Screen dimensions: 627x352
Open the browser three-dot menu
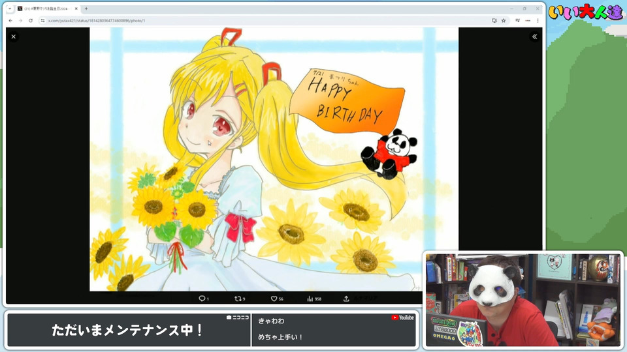pos(538,20)
